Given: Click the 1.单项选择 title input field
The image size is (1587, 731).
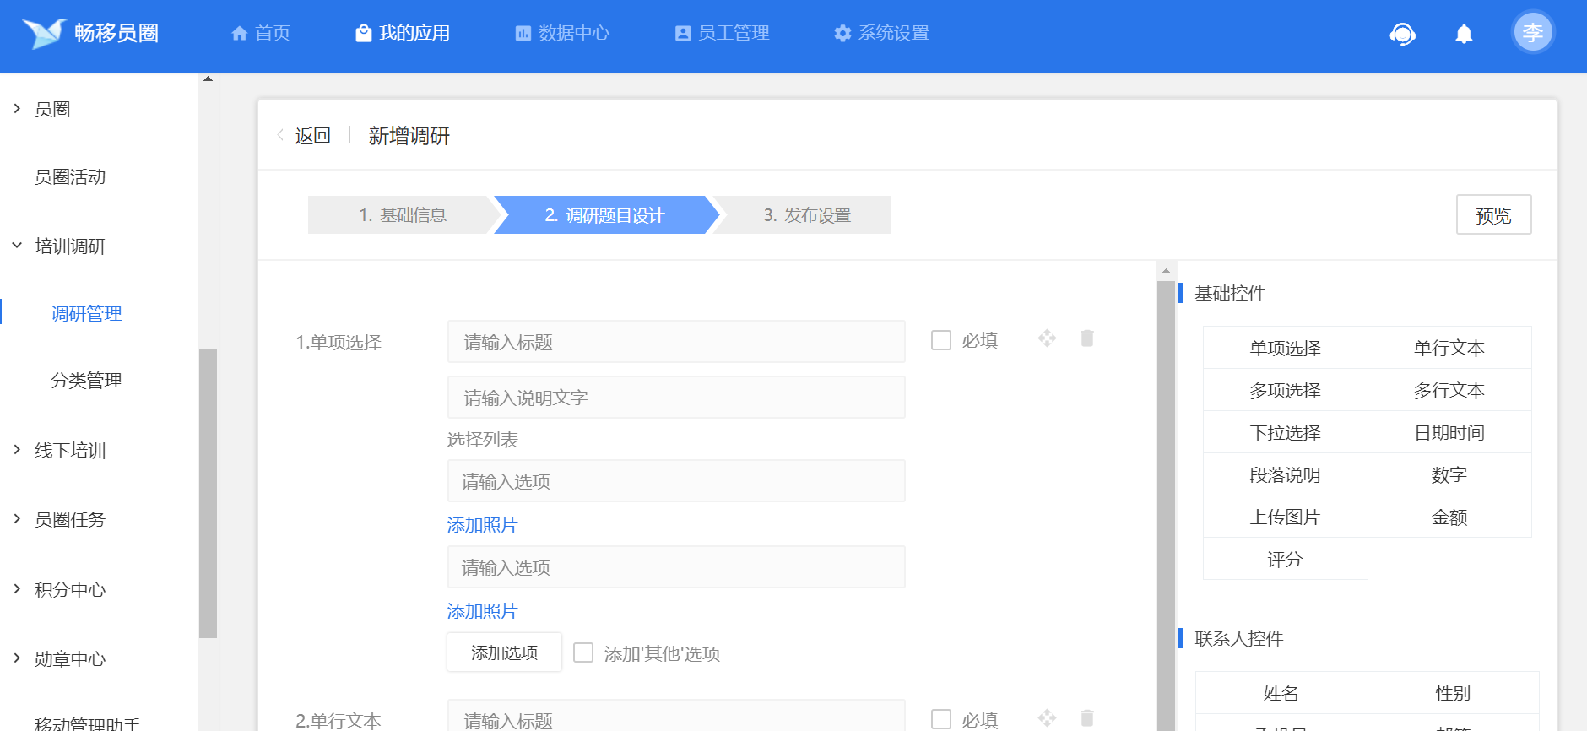Looking at the screenshot, I should (676, 342).
